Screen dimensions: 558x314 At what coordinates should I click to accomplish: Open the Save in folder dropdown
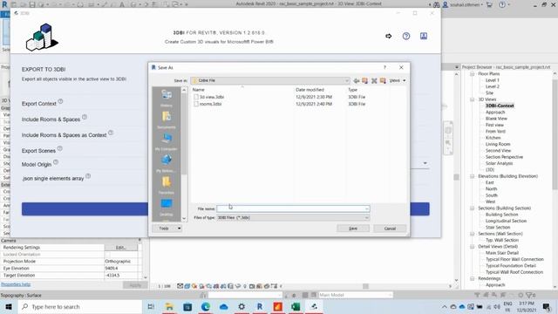coord(347,81)
